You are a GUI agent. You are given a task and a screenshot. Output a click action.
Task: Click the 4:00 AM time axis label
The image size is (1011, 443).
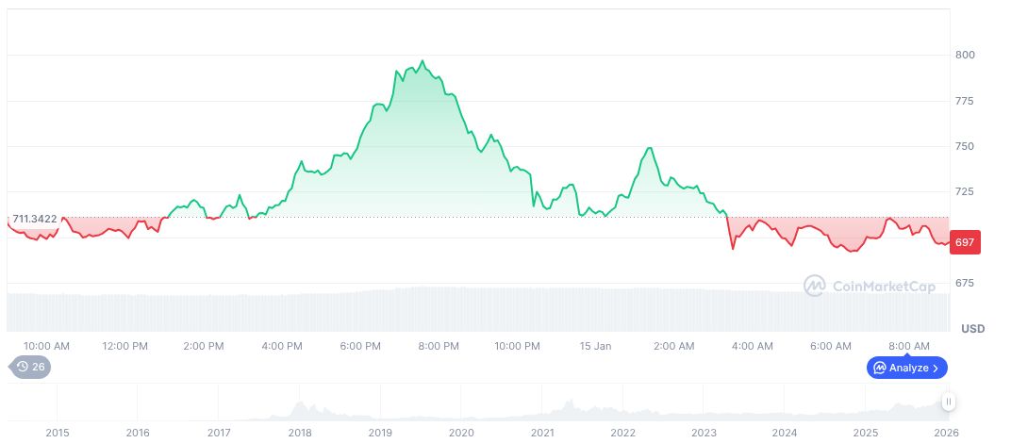coord(753,346)
